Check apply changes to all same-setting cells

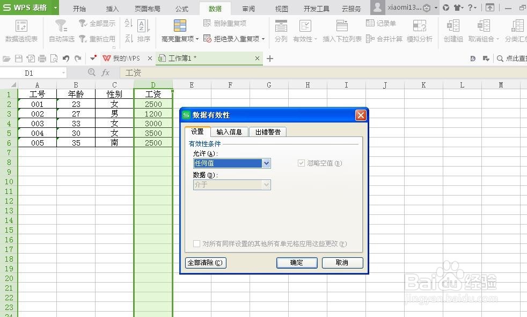click(x=196, y=243)
